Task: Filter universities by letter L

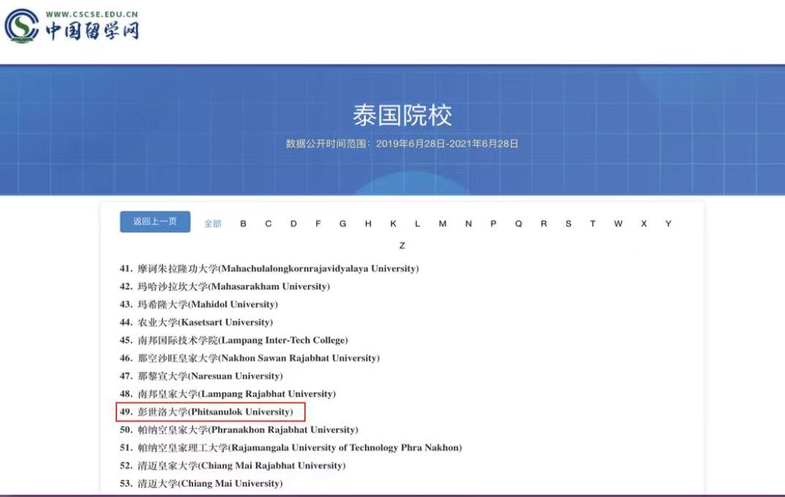Action: click(x=417, y=224)
